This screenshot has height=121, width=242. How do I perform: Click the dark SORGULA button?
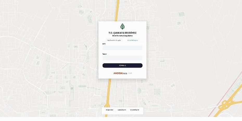pos(122,65)
